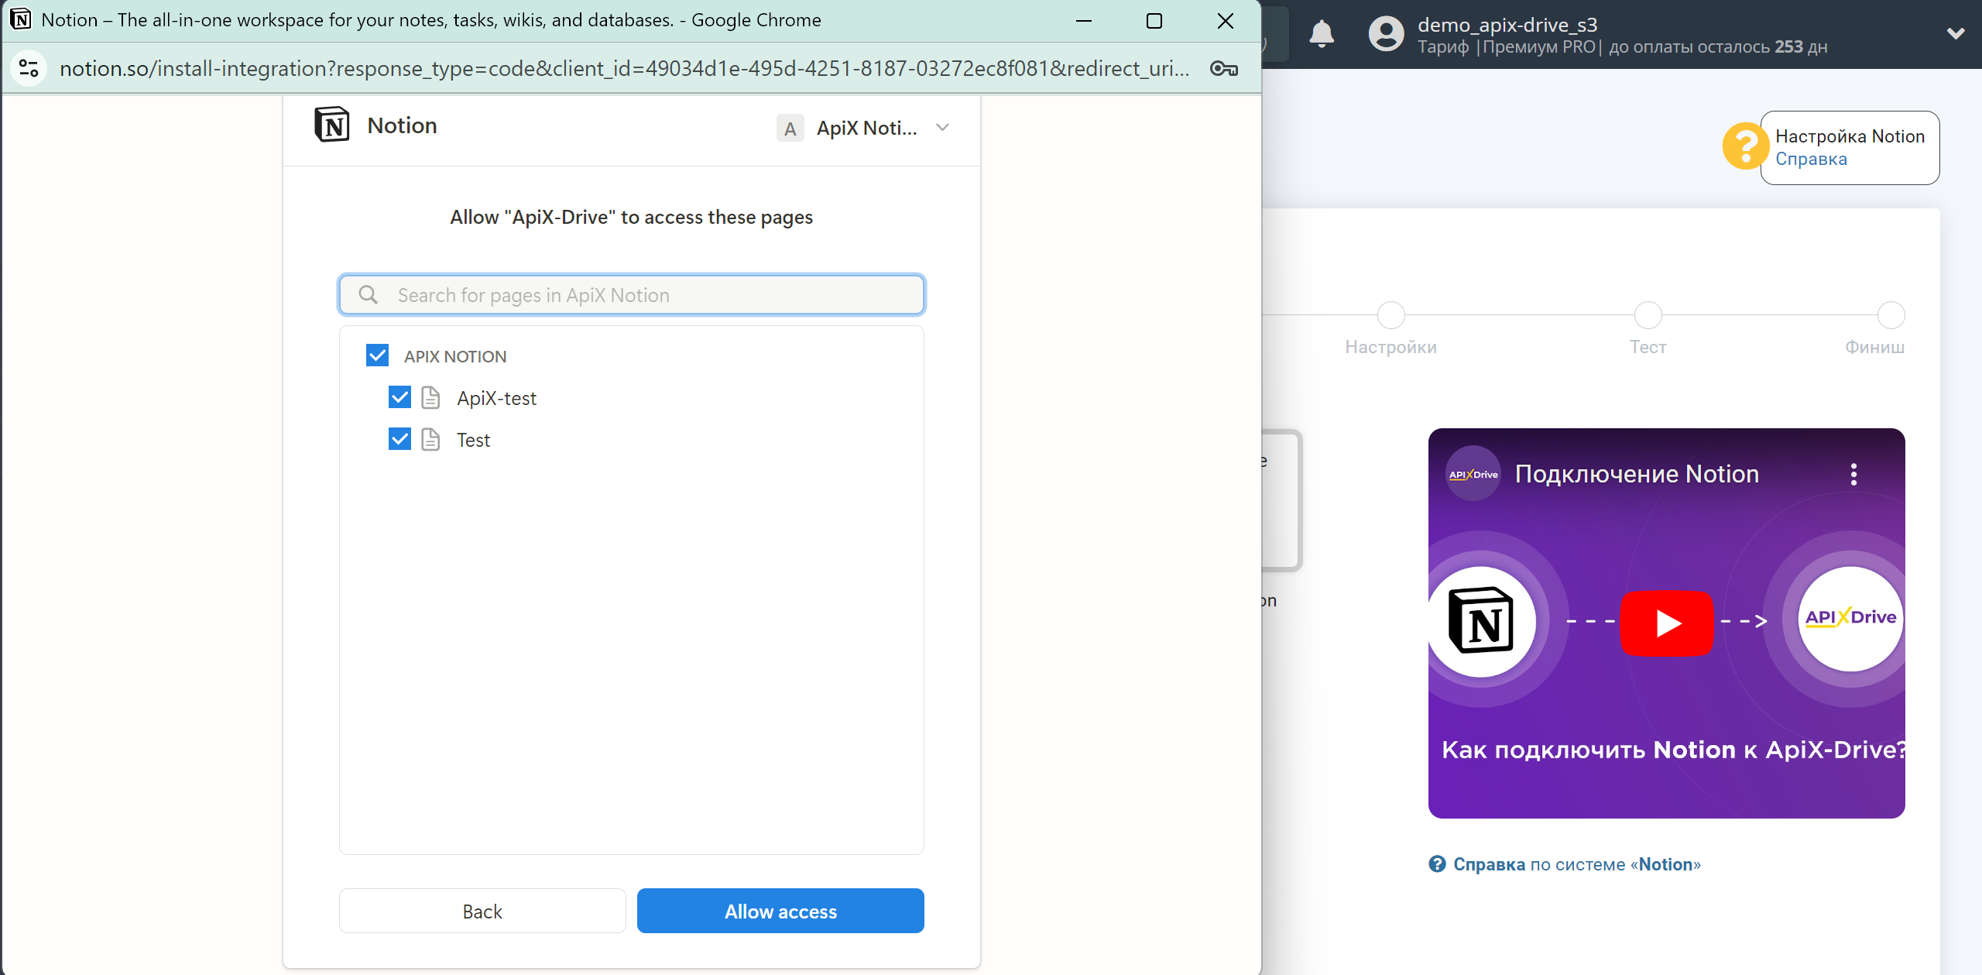This screenshot has height=975, width=1982.
Task: Click the Notion favicon in the Chrome title bar
Action: [x=21, y=19]
